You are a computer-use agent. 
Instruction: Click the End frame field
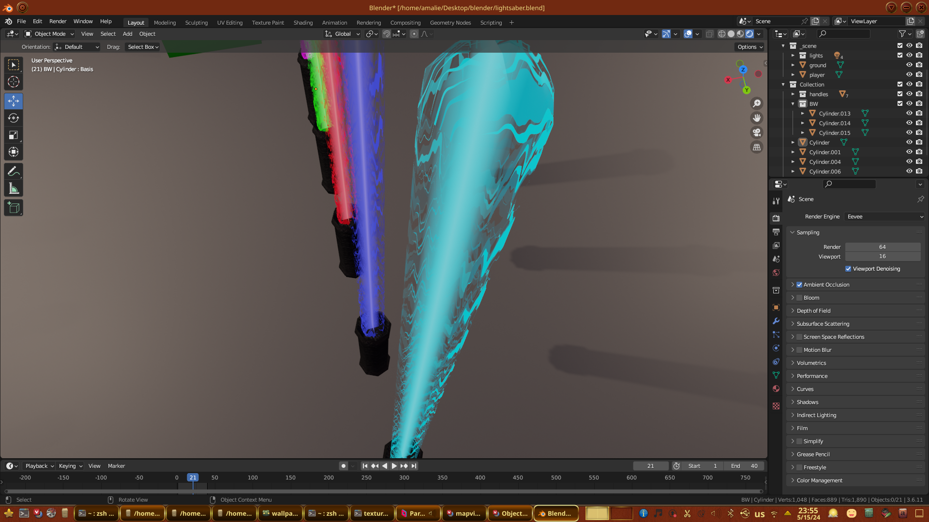[x=744, y=466]
